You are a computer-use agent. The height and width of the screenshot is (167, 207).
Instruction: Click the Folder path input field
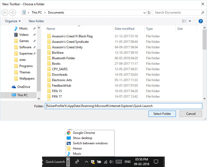click(x=123, y=106)
